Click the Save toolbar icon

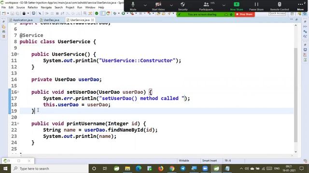pos(12,13)
